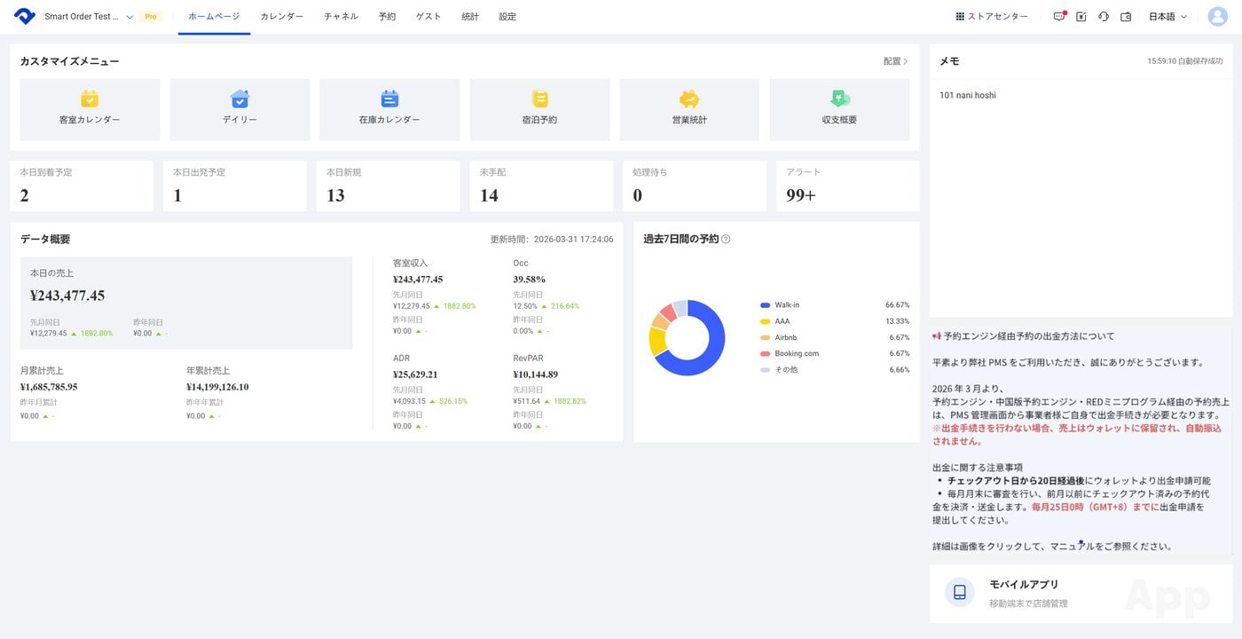Image resolution: width=1242 pixels, height=639 pixels.
Task: Select the ホームページ tab
Action: click(x=214, y=17)
